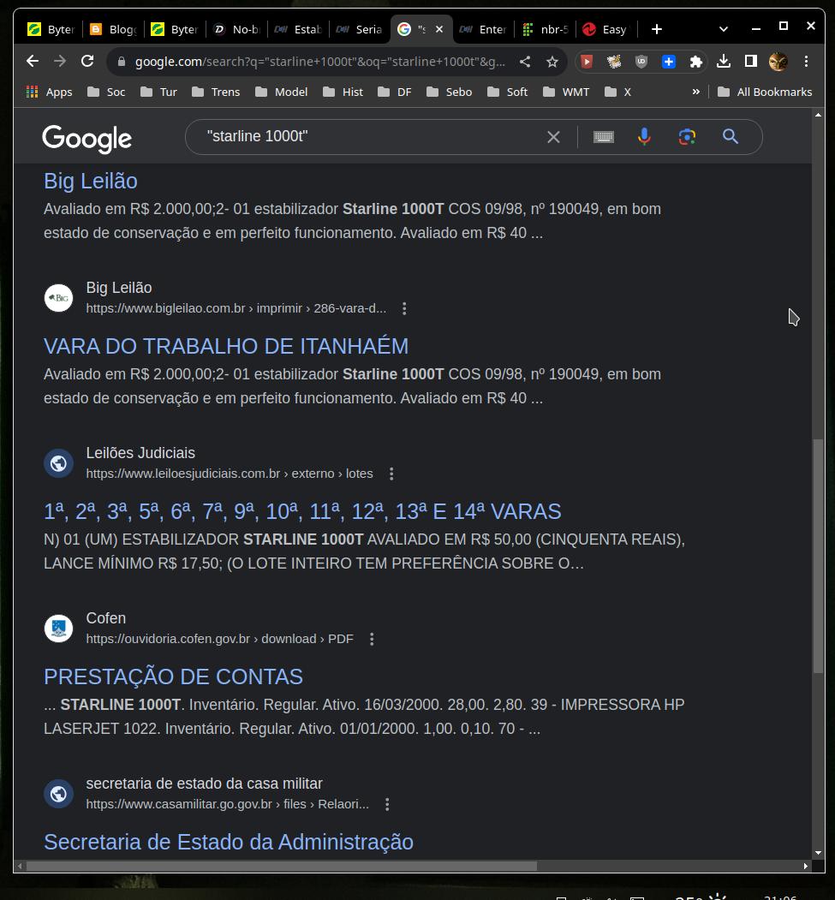Open the red video downloader extension icon

[587, 62]
